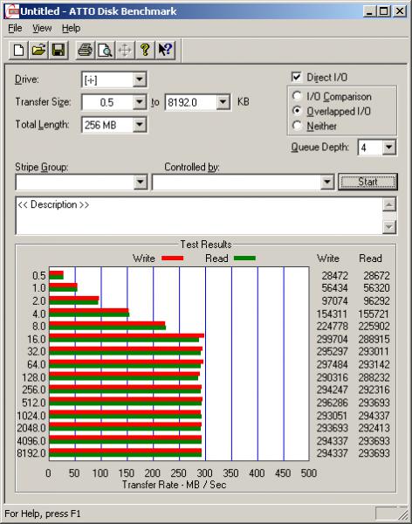Open the Queue Depth dropdown

pos(389,148)
